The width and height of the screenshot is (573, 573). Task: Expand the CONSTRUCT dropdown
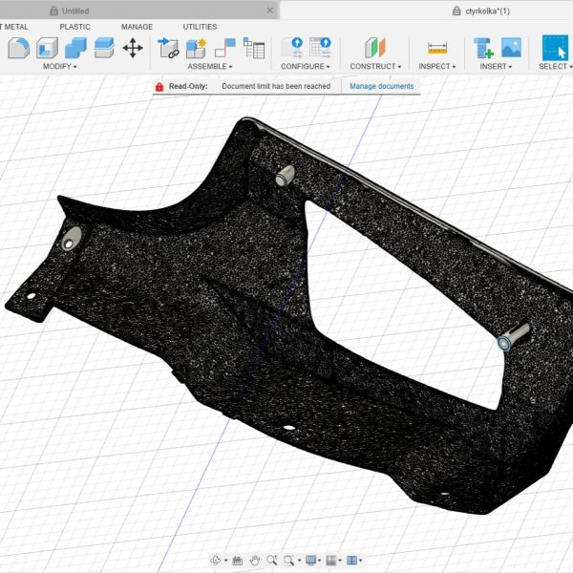pos(375,67)
